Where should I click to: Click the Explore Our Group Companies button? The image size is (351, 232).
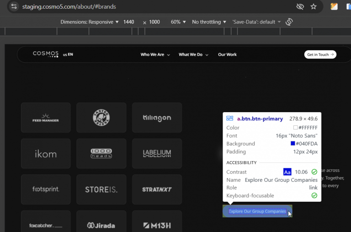[257, 211]
